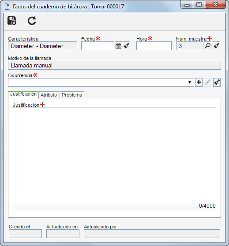The width and height of the screenshot is (229, 246).
Task: Click the Núm. muestra field showing 3
Action: (190, 46)
